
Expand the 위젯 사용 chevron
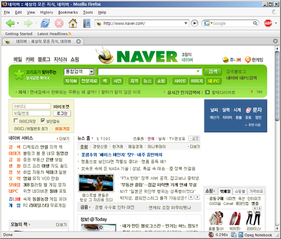click(246, 125)
